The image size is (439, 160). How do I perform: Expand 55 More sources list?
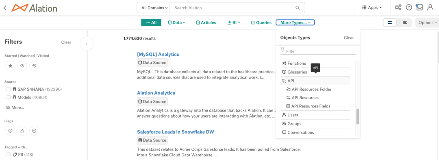15,107
